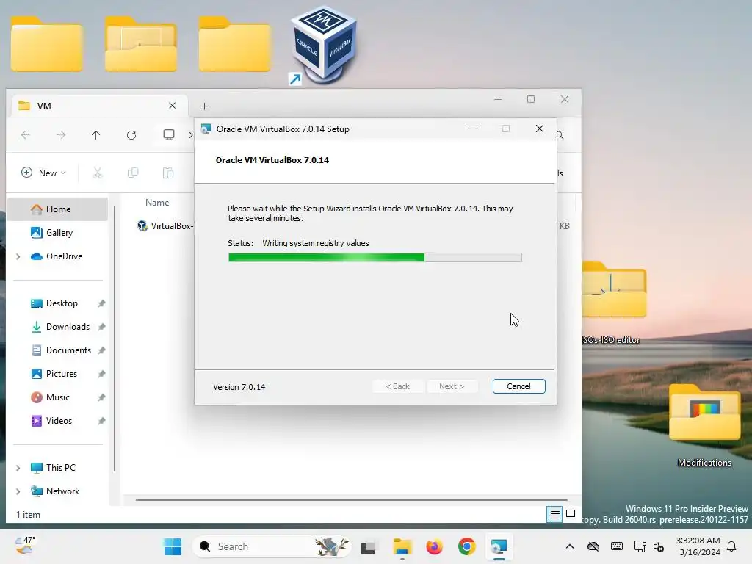The image size is (752, 564).
Task: Unpin Music using its pin icon
Action: [101, 397]
